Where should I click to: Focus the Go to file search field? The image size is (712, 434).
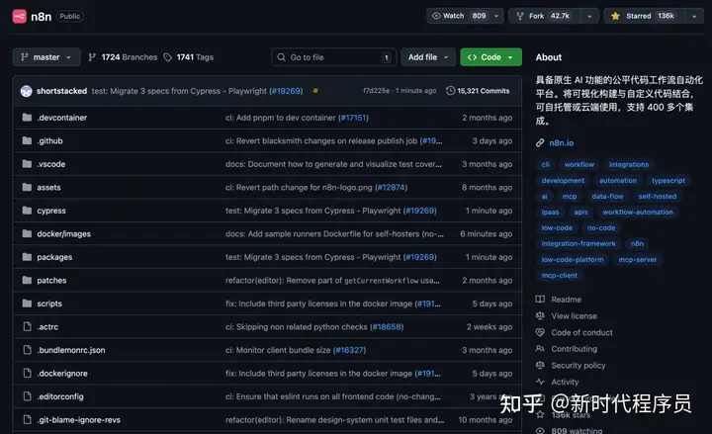334,57
